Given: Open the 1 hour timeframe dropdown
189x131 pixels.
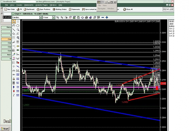Looking at the screenshot, I should coord(54,18).
